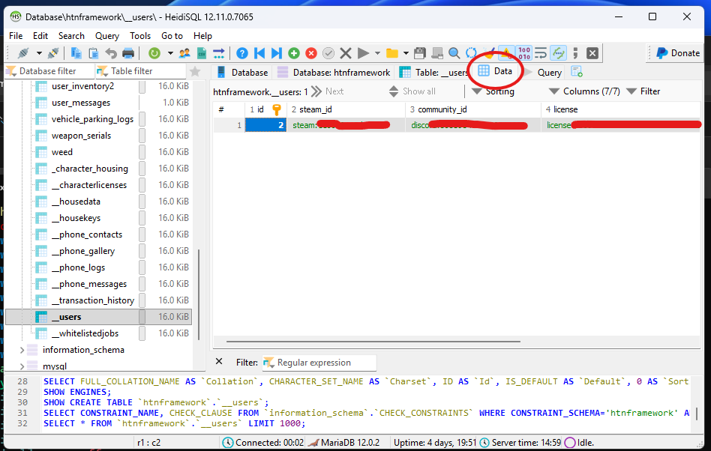The height and width of the screenshot is (451, 711).
Task: Click the Print toolbar icon
Action: pyautogui.click(x=128, y=53)
